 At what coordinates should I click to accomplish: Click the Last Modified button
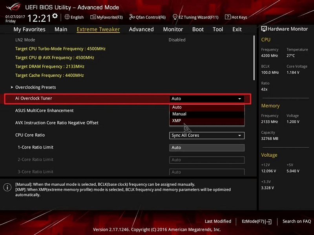(x=218, y=221)
